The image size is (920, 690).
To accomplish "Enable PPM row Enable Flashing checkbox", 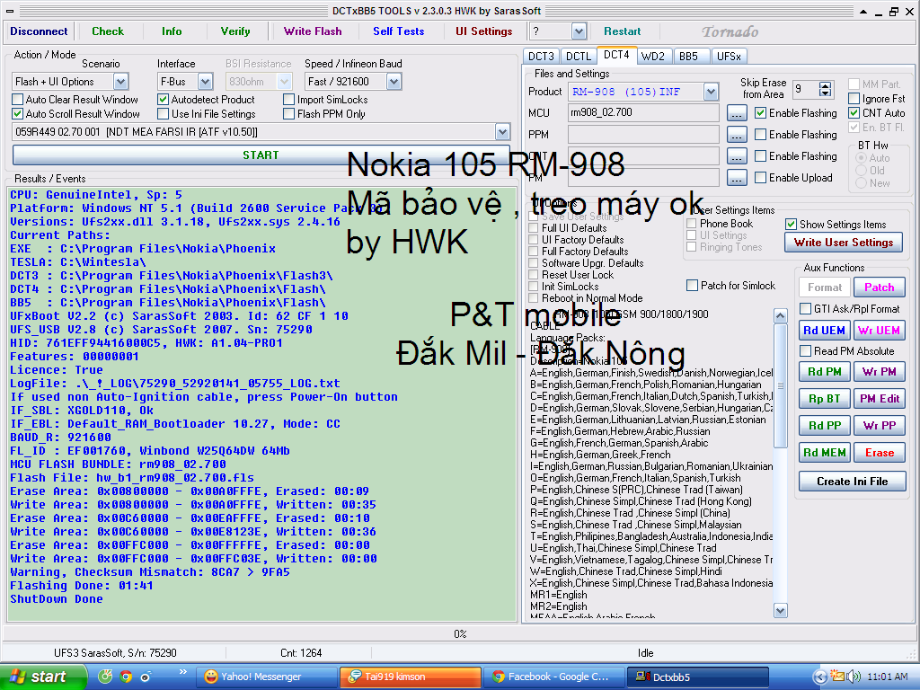I will (760, 135).
